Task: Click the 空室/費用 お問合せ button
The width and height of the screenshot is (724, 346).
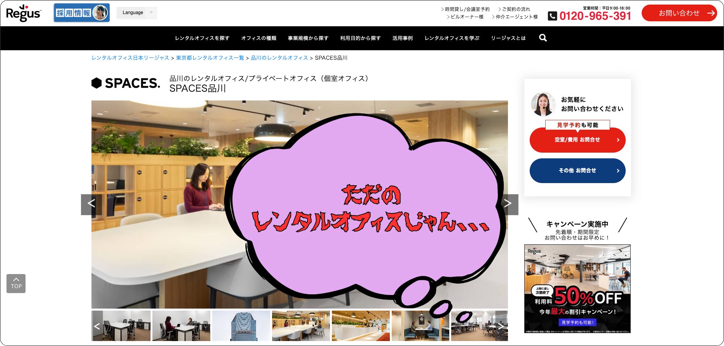Action: click(577, 140)
